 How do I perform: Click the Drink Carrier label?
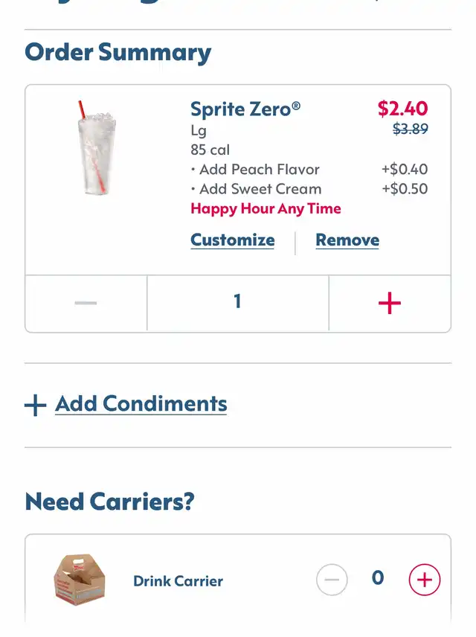coord(178,581)
